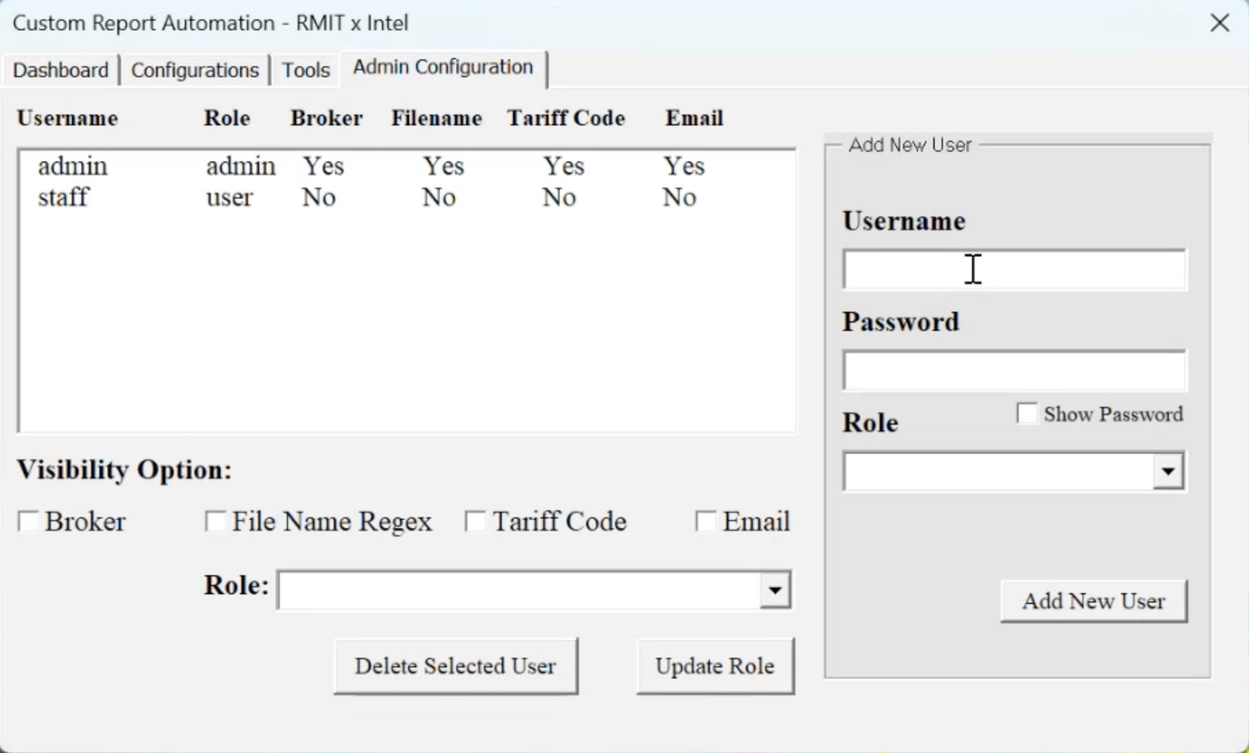This screenshot has width=1249, height=753.
Task: Enable the Show Password checkbox
Action: pos(1026,414)
